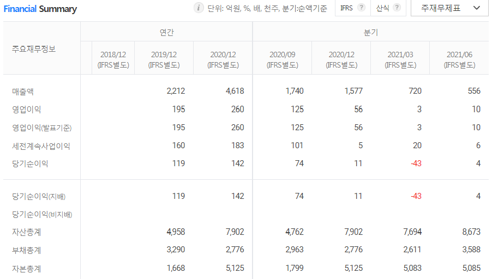The height and width of the screenshot is (279, 498).
Task: Click the 3,290 total liabilities value
Action: [x=176, y=250]
